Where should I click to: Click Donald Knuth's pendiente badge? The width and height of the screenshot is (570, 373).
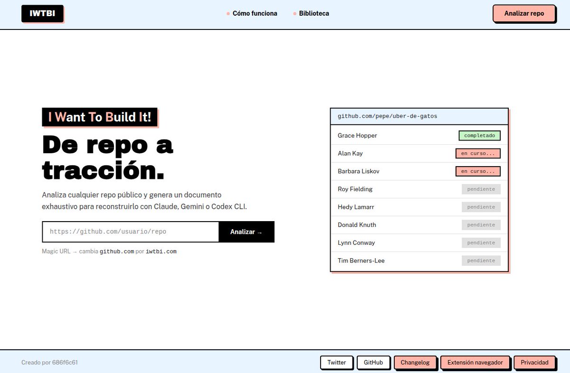click(481, 225)
